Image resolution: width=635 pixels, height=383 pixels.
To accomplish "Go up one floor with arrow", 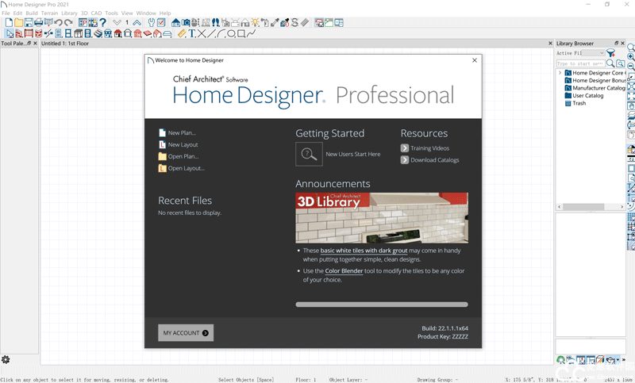I will [x=137, y=23].
